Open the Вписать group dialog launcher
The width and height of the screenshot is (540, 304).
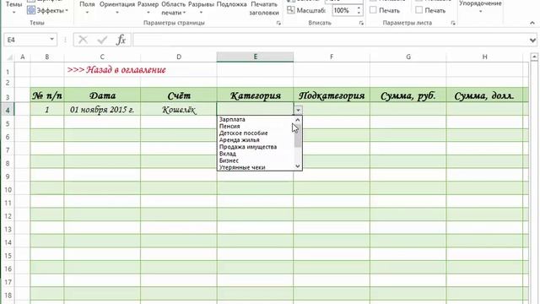pyautogui.click(x=361, y=23)
